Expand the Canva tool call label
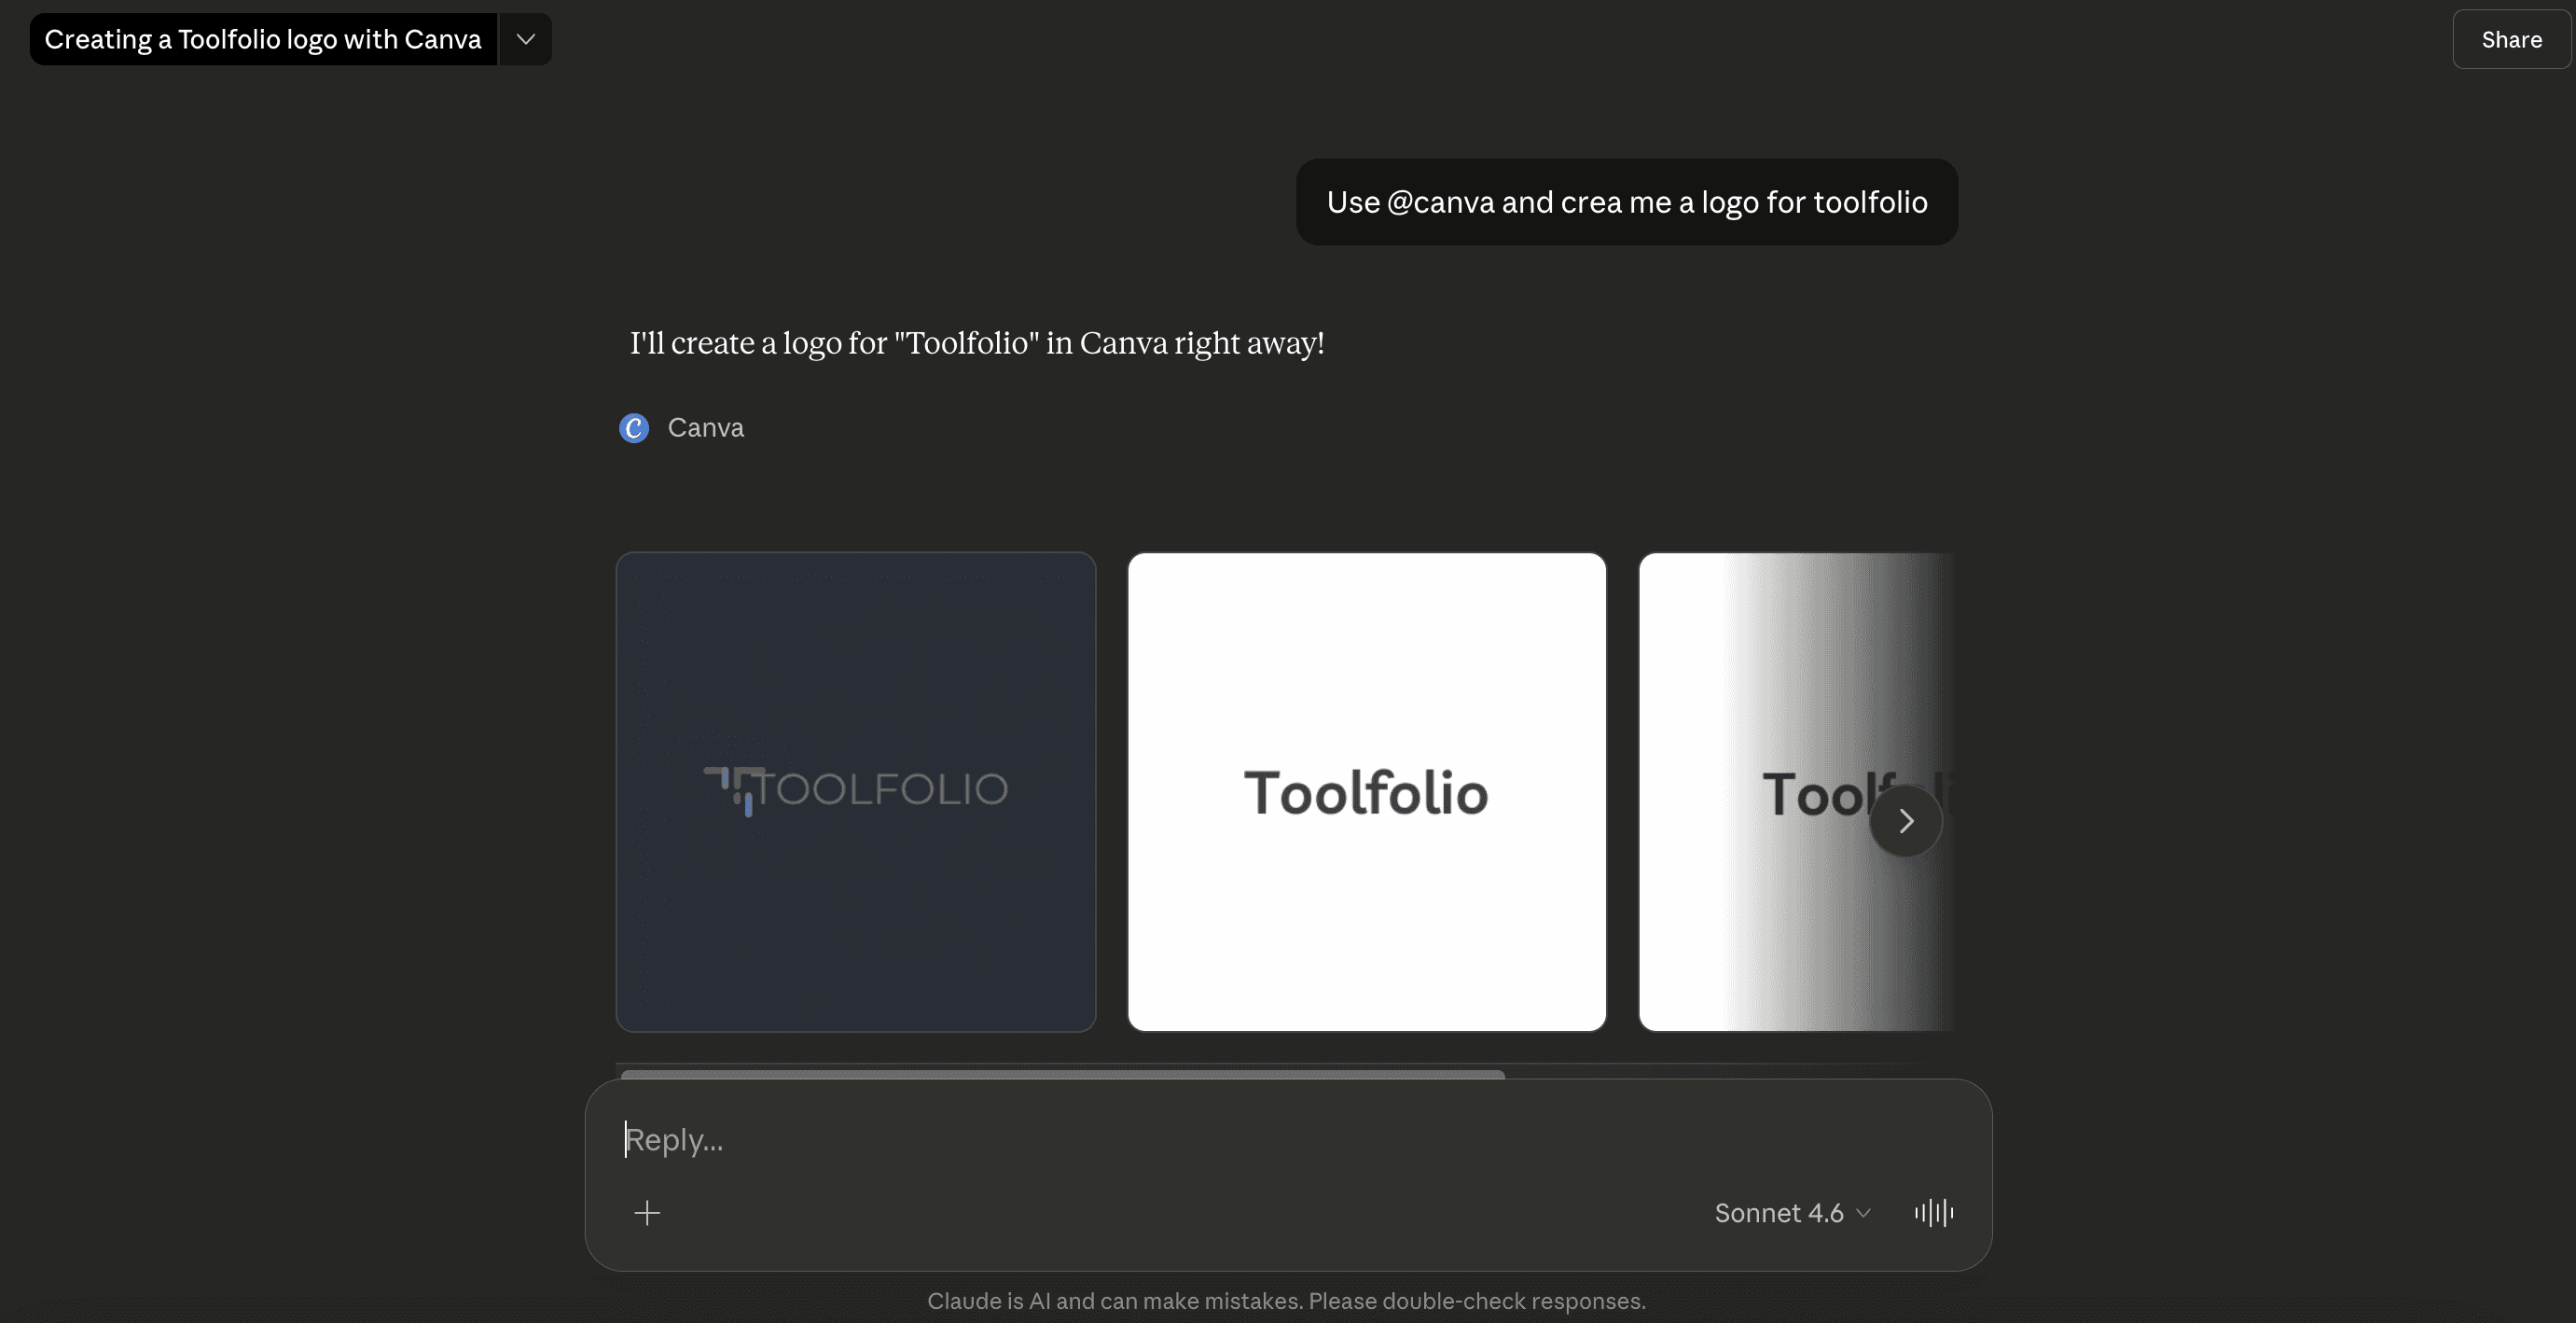The width and height of the screenshot is (2576, 1323). pyautogui.click(x=705, y=428)
